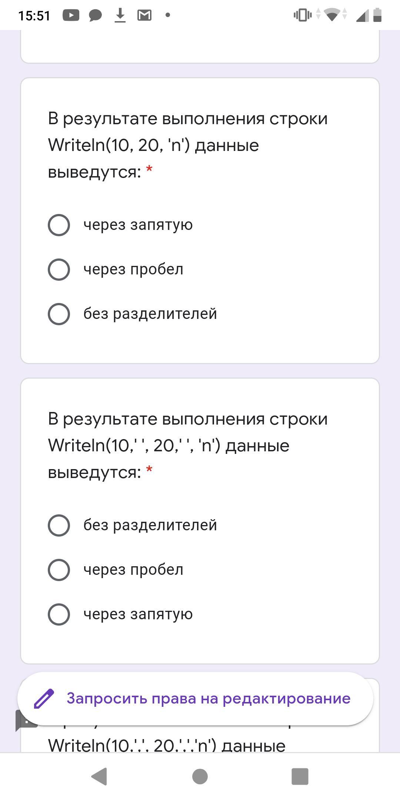The image size is (400, 801).
Task: Select 'через запятую' for first Writeln question
Action: 59,225
